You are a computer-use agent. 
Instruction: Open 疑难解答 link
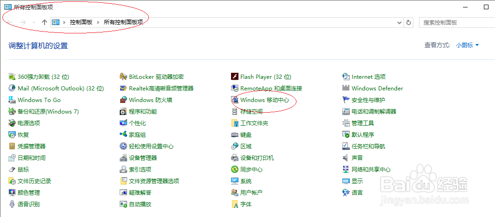140,192
